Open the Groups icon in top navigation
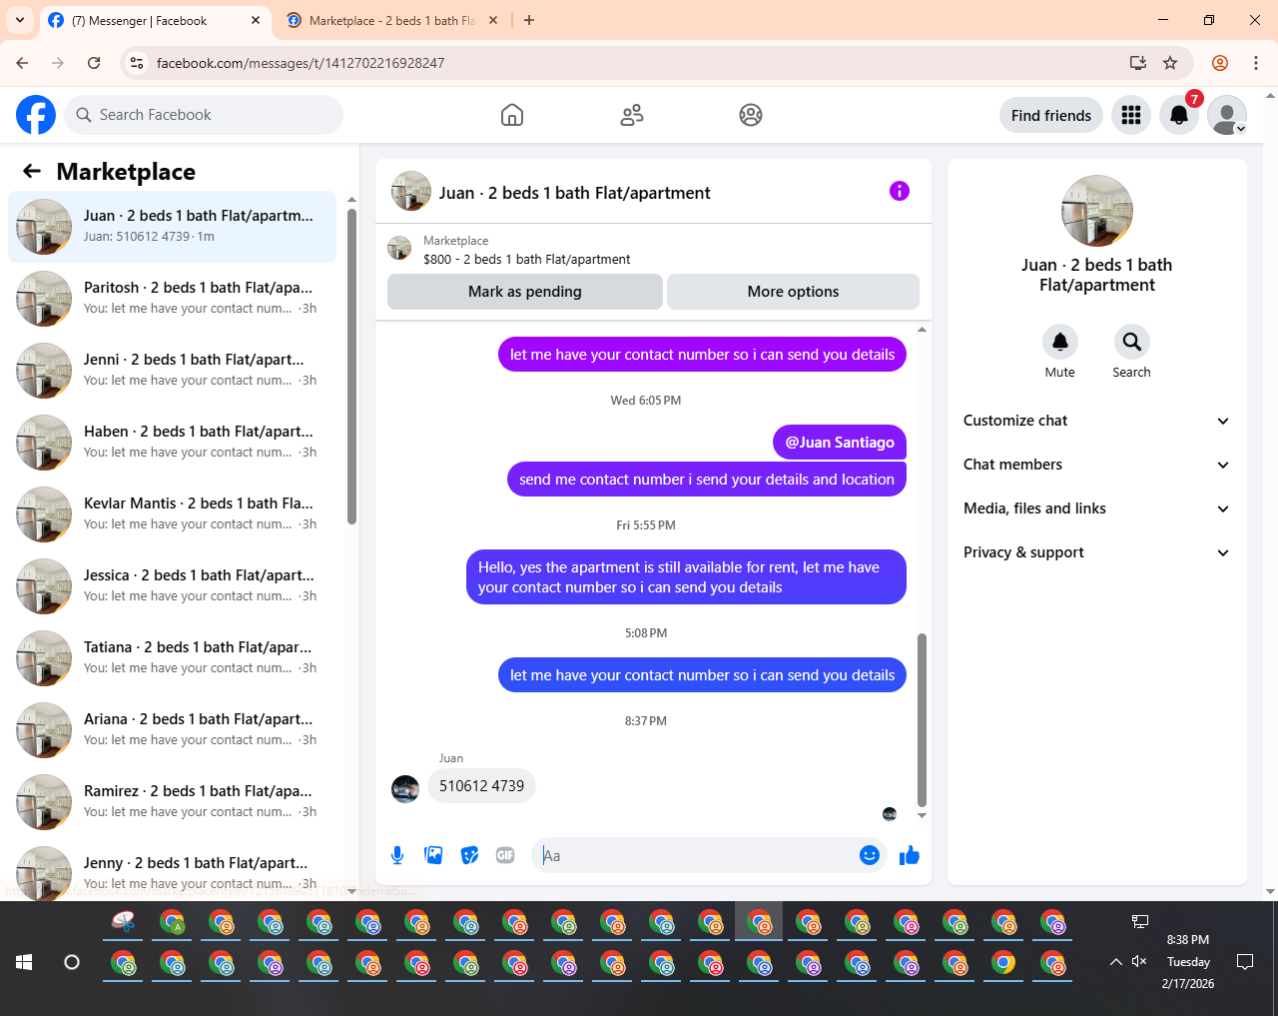The height and width of the screenshot is (1016, 1278). click(x=751, y=115)
